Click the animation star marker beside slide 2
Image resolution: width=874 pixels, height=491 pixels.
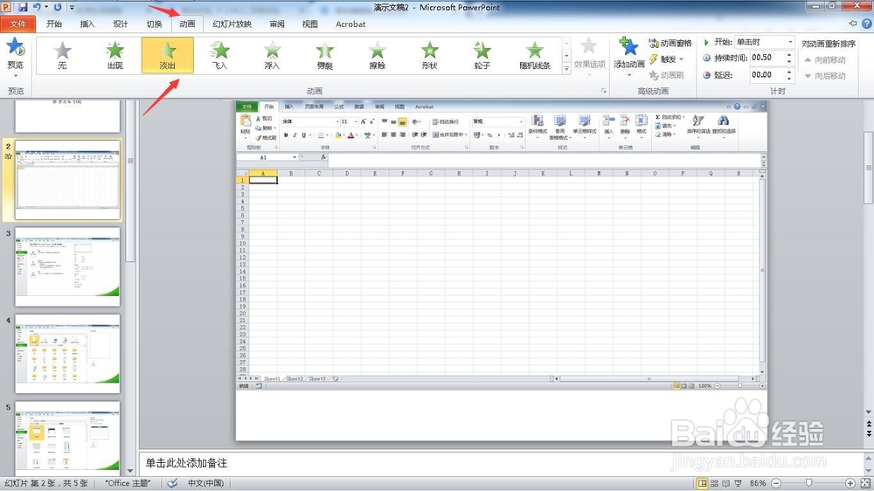(x=9, y=156)
